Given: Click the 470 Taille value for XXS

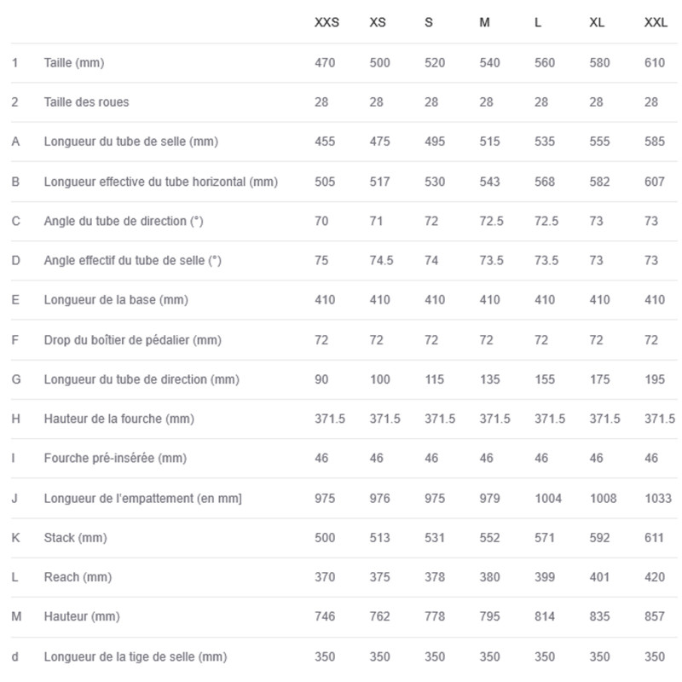Looking at the screenshot, I should (325, 62).
